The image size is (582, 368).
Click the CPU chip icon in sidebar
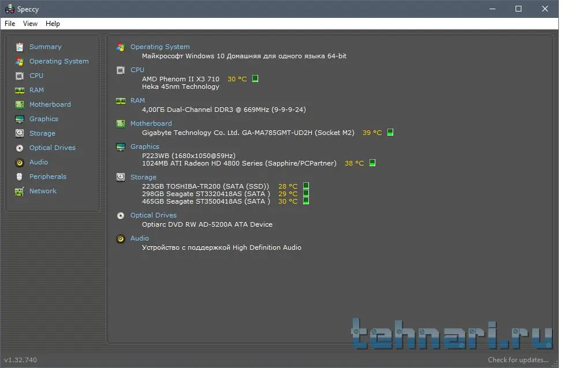[x=20, y=76]
